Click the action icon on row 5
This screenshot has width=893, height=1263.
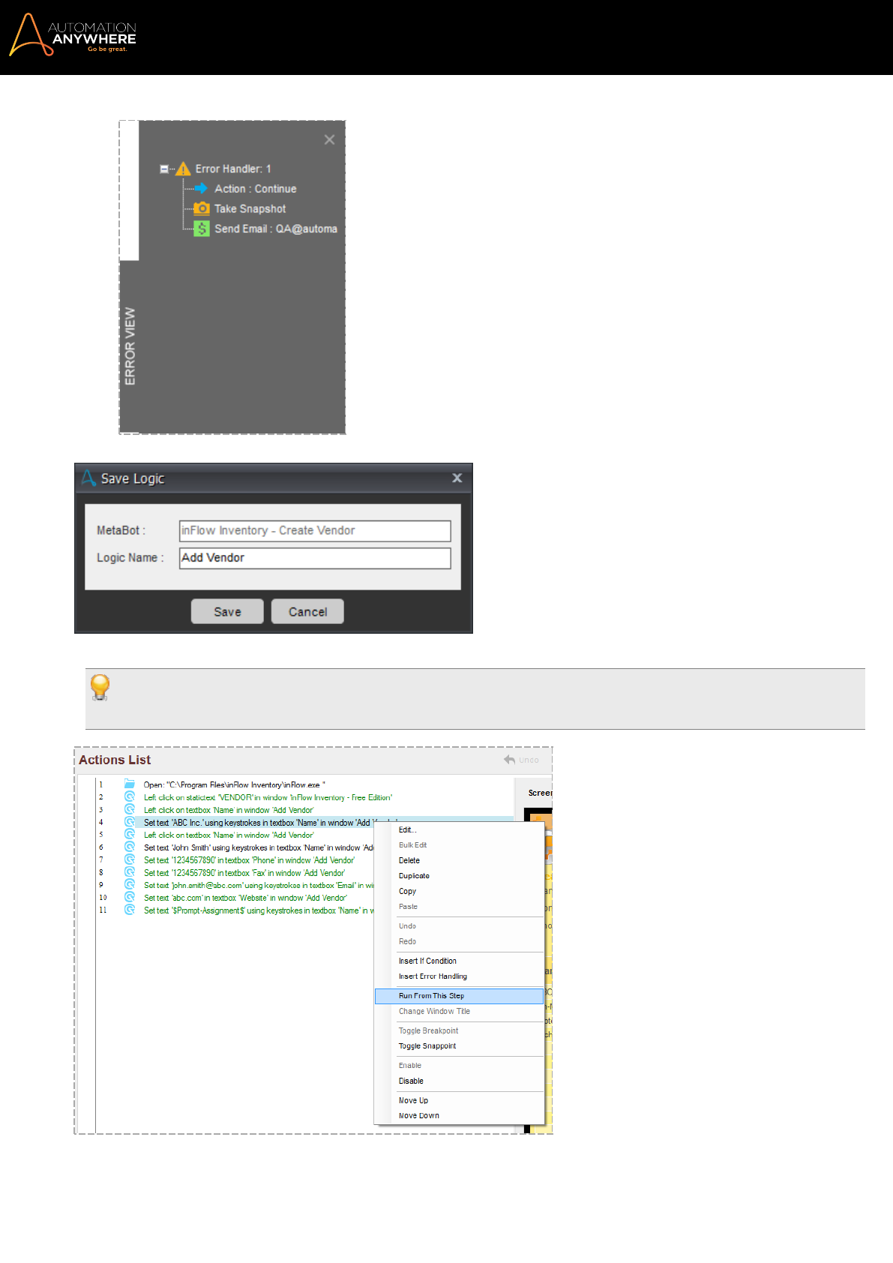coord(130,834)
